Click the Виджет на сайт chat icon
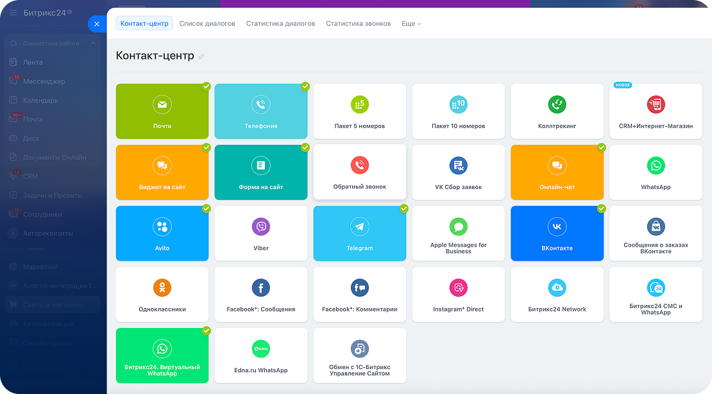 [x=162, y=165]
